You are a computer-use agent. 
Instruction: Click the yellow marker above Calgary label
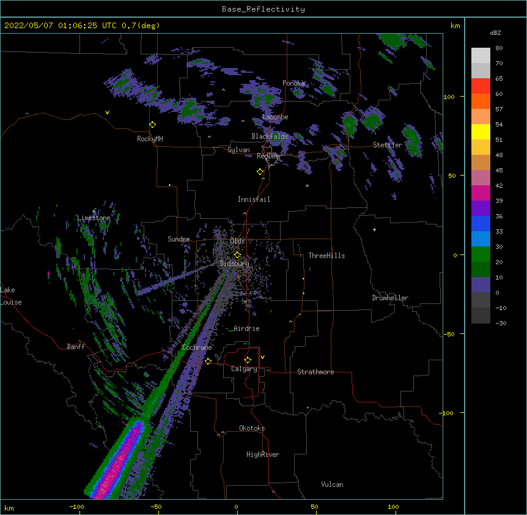coord(248,360)
